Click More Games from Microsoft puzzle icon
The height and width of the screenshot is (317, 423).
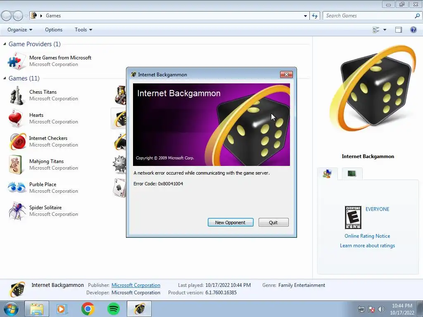[x=17, y=61]
